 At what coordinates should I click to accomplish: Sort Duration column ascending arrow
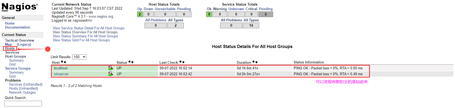[253, 62]
